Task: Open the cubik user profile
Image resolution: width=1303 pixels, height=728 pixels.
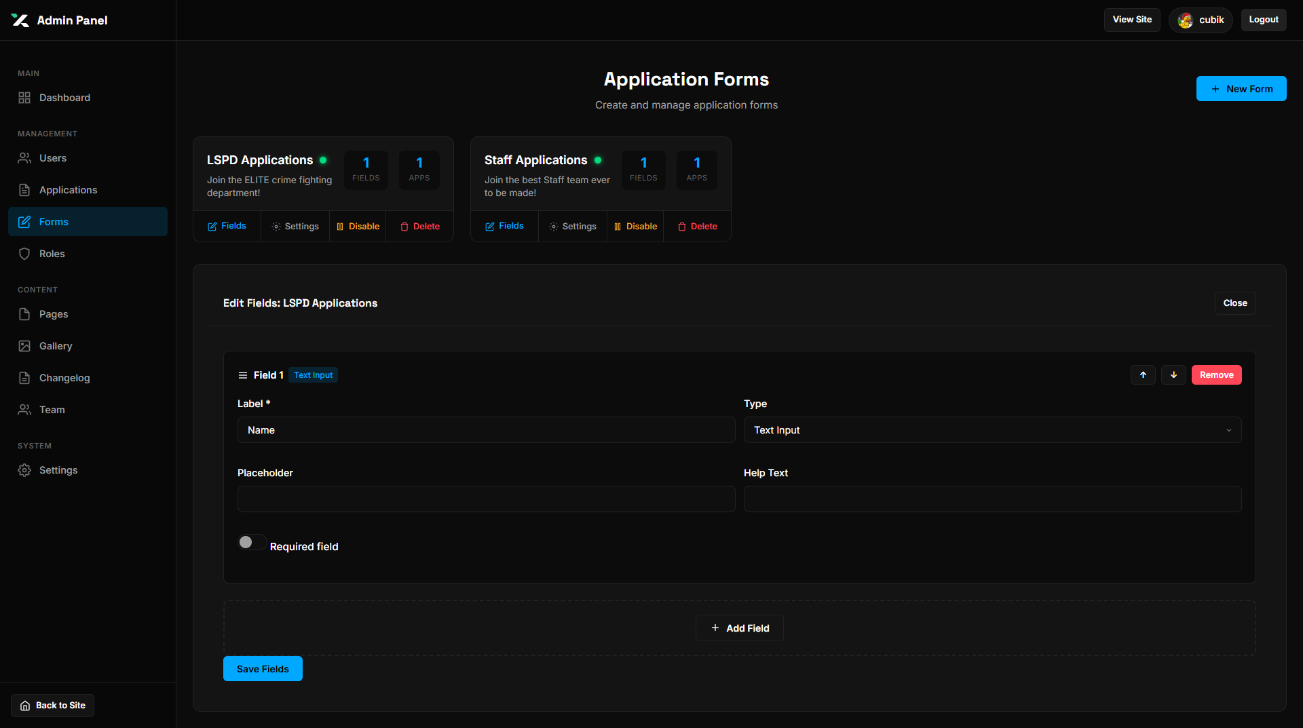Action: coord(1201,20)
